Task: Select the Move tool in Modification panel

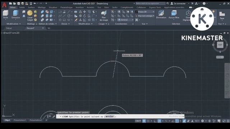Action: click(84, 12)
